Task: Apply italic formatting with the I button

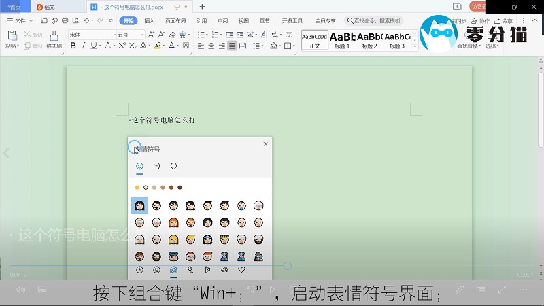Action: 83,46
